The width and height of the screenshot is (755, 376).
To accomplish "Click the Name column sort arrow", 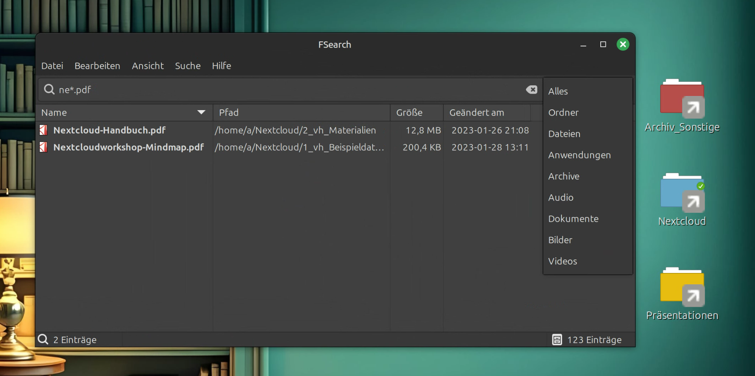I will point(201,112).
